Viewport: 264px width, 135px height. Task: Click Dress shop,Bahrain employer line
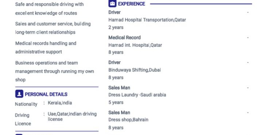click(128, 120)
